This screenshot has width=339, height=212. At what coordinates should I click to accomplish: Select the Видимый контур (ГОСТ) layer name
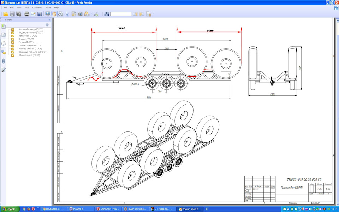click(31, 29)
